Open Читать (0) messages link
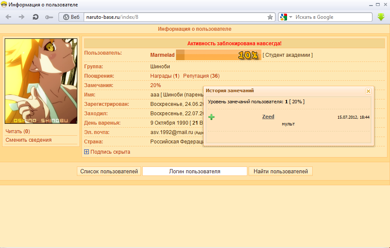 pyautogui.click(x=18, y=131)
